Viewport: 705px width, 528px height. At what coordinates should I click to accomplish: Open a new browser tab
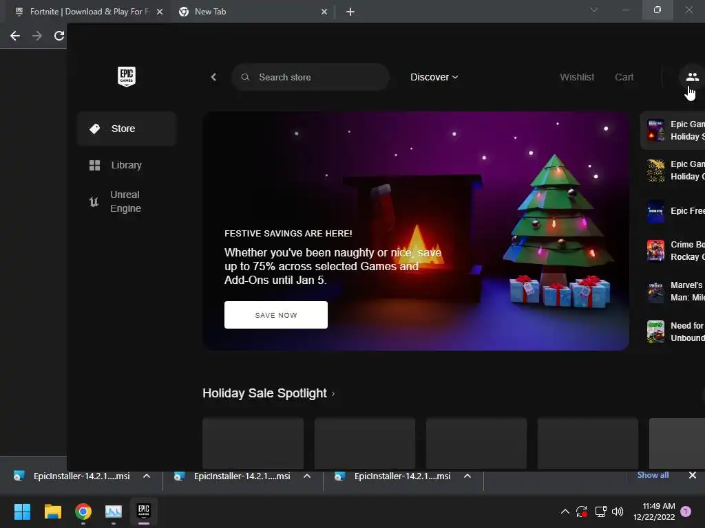[x=350, y=12]
